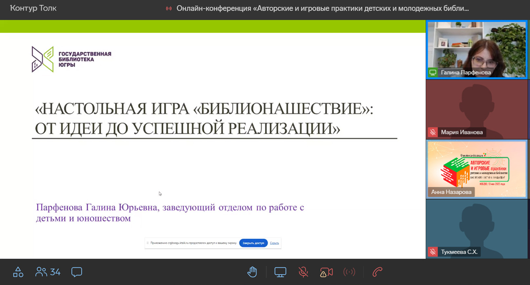This screenshot has height=285, width=530.
Task: Raise your hand in the meeting
Action: (x=252, y=272)
